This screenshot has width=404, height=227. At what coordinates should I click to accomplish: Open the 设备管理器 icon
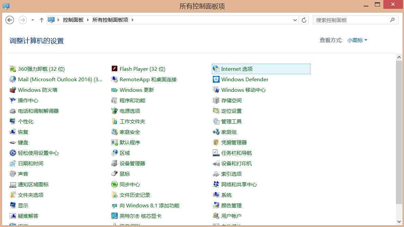tap(115, 163)
